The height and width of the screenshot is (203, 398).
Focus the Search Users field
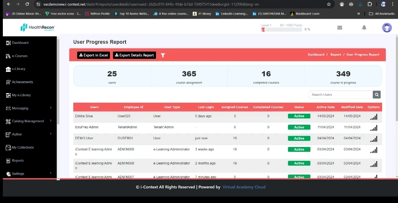click(x=341, y=95)
